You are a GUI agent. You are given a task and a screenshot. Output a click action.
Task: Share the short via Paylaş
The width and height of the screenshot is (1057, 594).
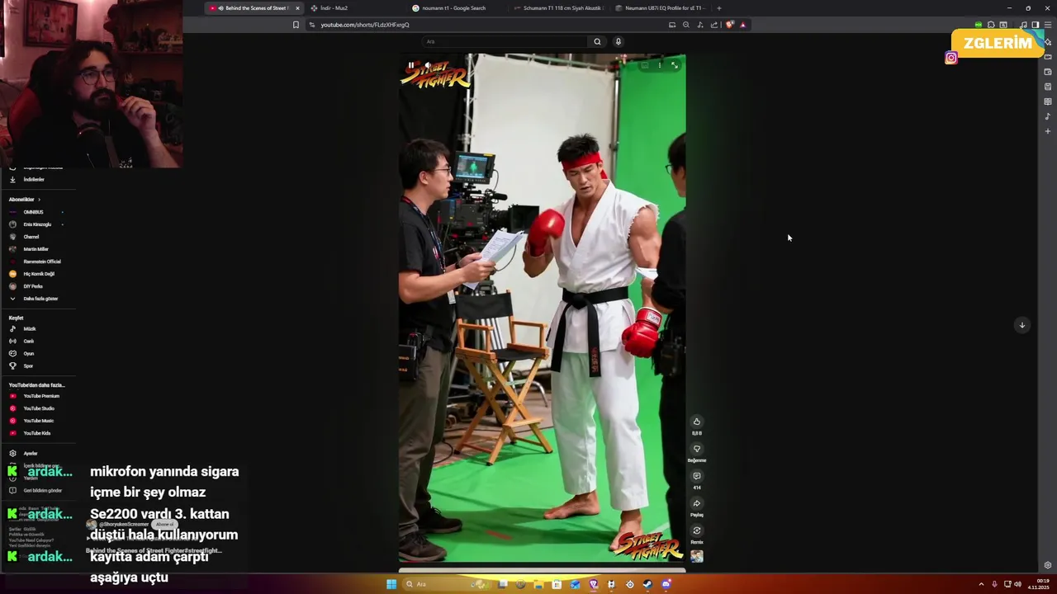pyautogui.click(x=696, y=503)
